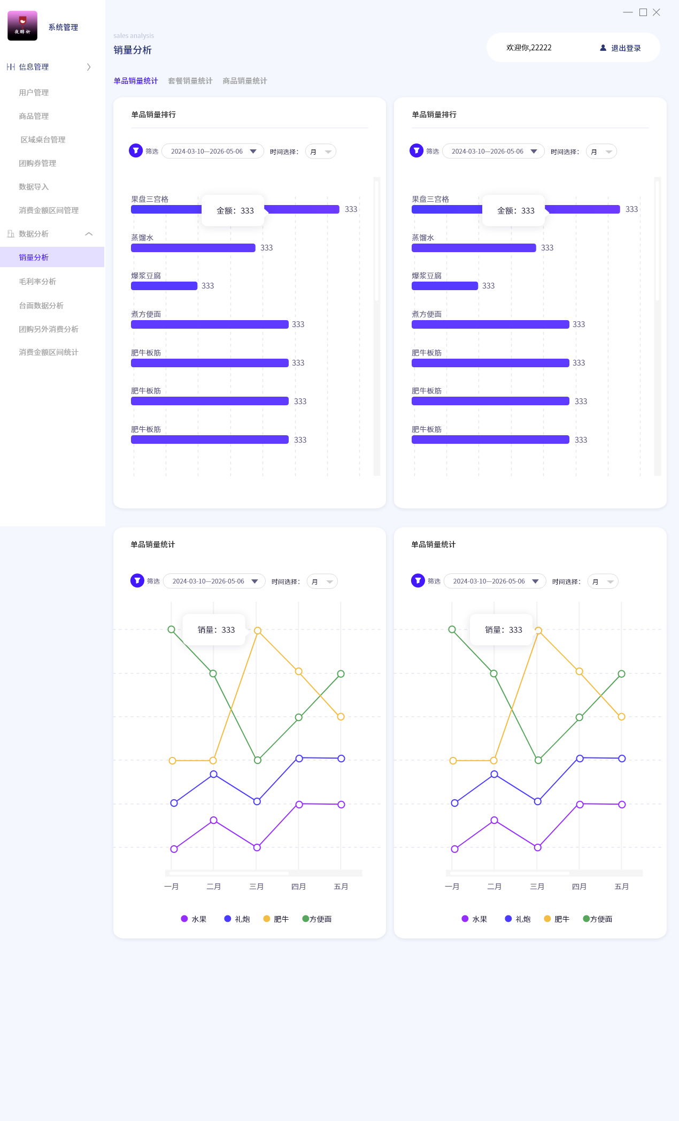The width and height of the screenshot is (679, 1121).
Task: Click filter icon in bottom-left statistics card
Action: [137, 581]
